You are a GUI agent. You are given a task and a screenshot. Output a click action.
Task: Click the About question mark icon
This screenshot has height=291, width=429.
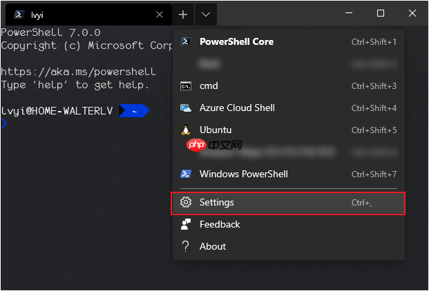[185, 246]
